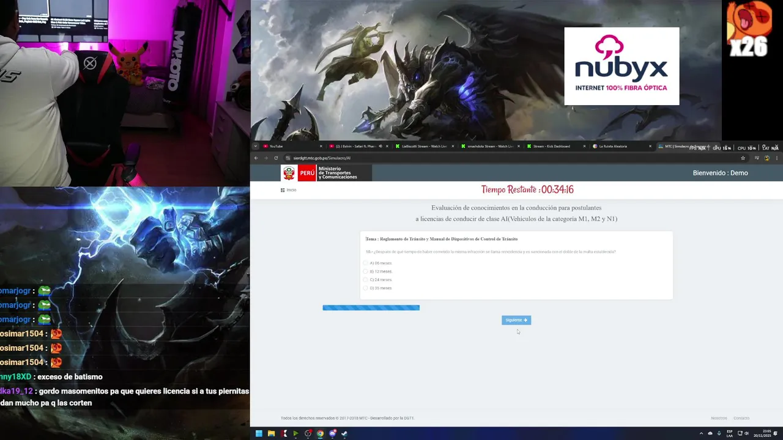Open the browser profile avatar

766,158
